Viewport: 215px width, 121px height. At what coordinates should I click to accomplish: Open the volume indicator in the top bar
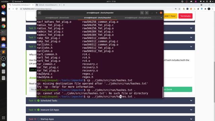click(x=204, y=1)
